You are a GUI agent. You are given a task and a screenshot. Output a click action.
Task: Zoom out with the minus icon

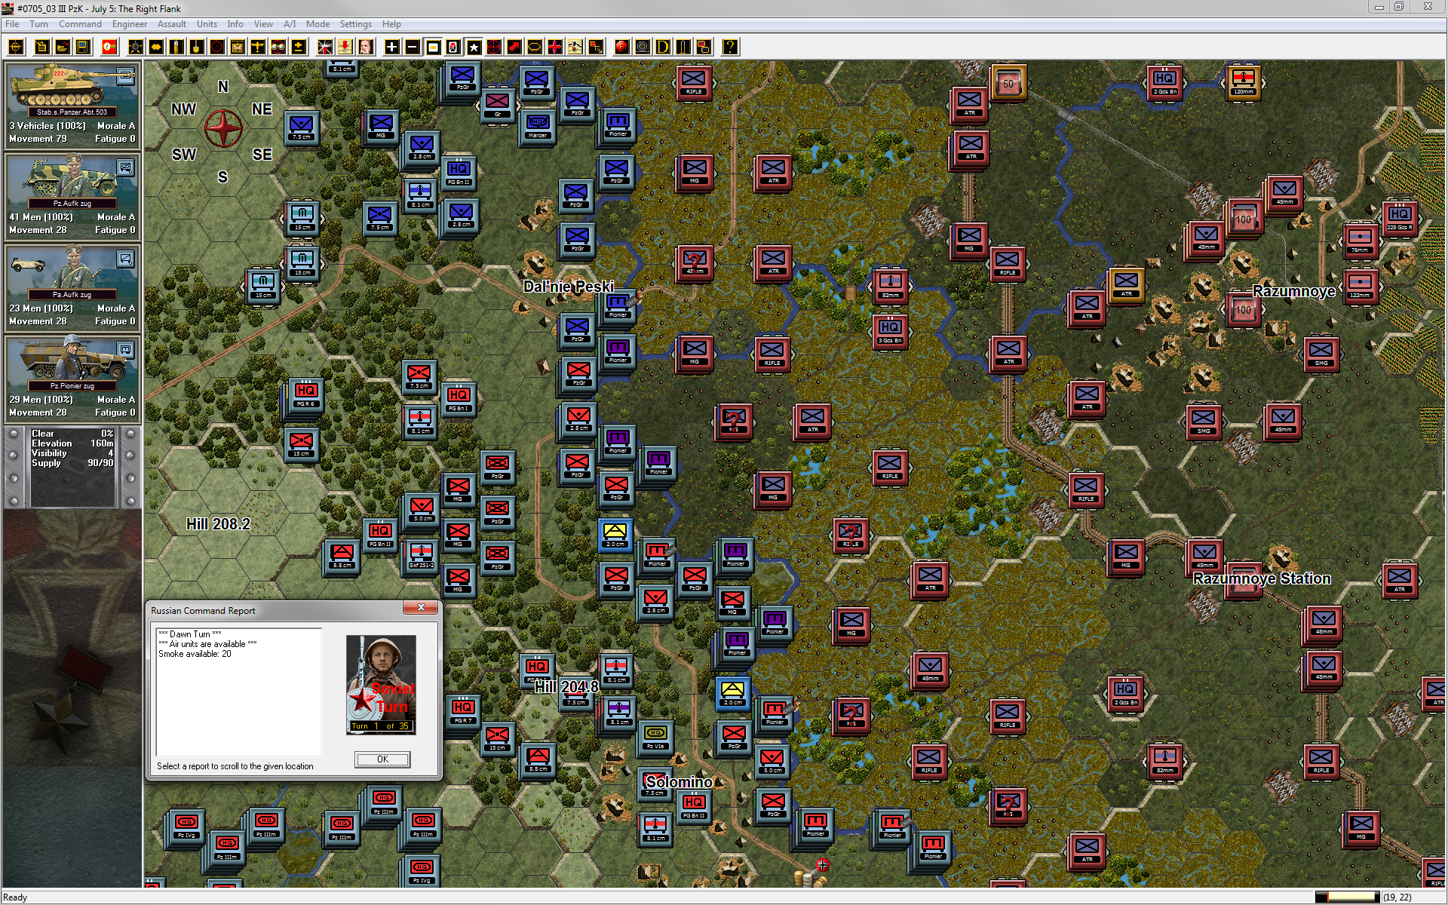413,47
